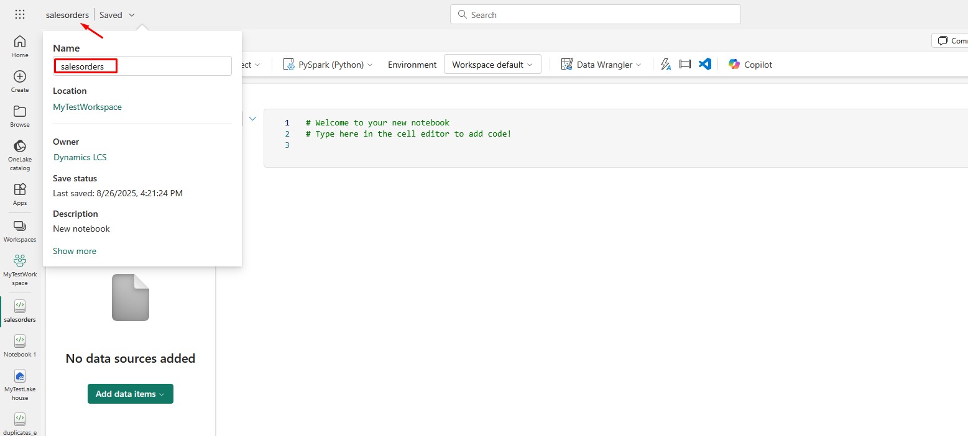Click the Data Wrangler icon

566,65
